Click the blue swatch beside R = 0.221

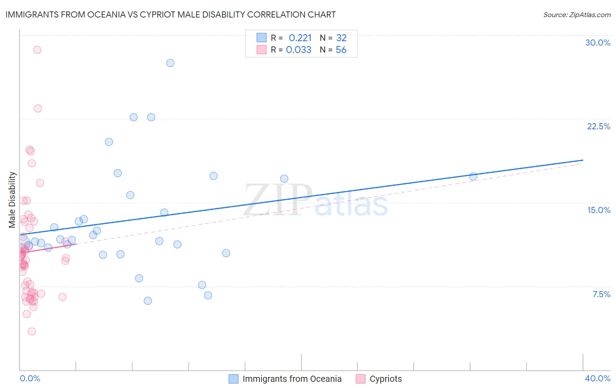click(x=262, y=38)
